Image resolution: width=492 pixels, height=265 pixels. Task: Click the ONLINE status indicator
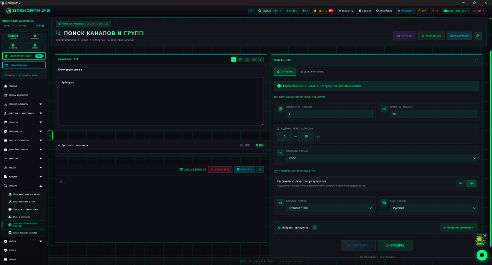coord(292,11)
